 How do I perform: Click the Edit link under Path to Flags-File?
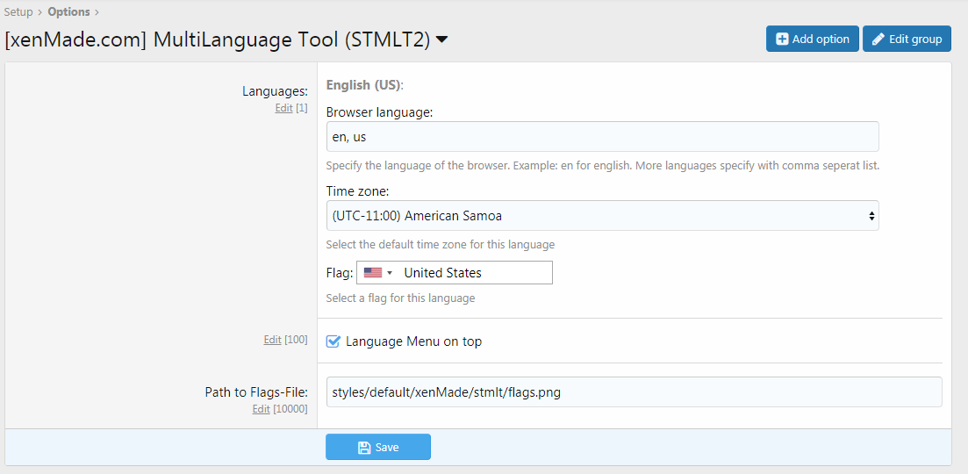(x=261, y=409)
